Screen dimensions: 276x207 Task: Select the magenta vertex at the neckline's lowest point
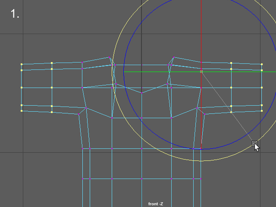pyautogui.click(x=141, y=93)
